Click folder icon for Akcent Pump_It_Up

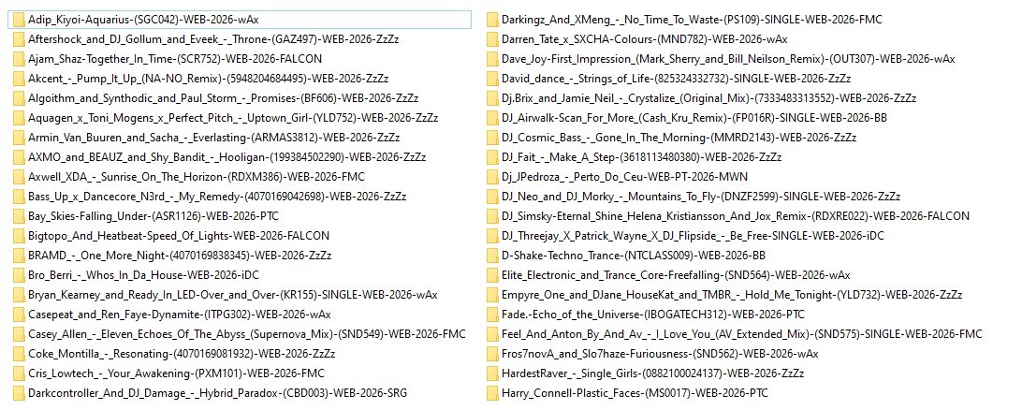19,79
